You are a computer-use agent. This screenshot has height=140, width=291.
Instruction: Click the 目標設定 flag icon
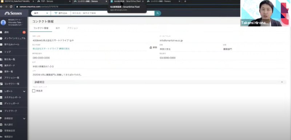click(1, 118)
